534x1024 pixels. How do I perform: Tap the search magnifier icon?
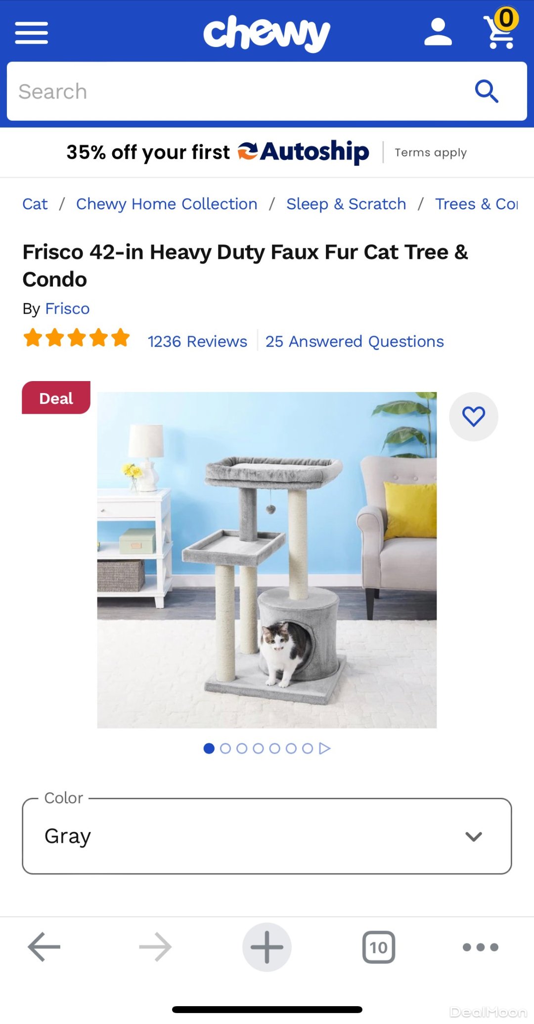[487, 92]
